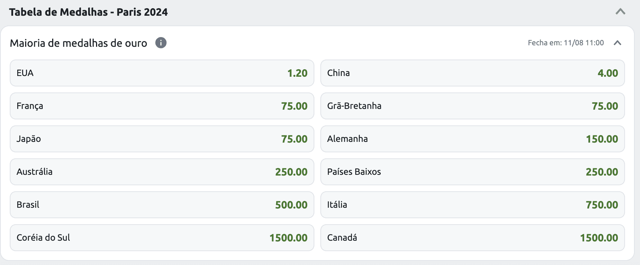Pick Grã-Bretanha at 75.00 odds

[472, 106]
